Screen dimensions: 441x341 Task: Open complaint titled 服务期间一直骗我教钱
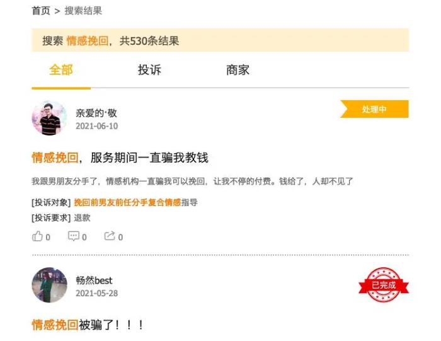(120, 158)
